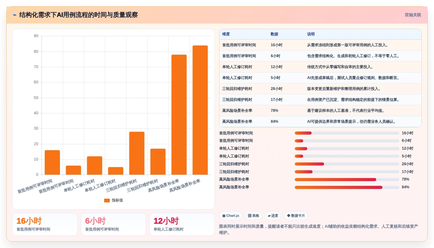Click the progress bar labeled 5小时
The image size is (434, 248).
tap(347, 156)
